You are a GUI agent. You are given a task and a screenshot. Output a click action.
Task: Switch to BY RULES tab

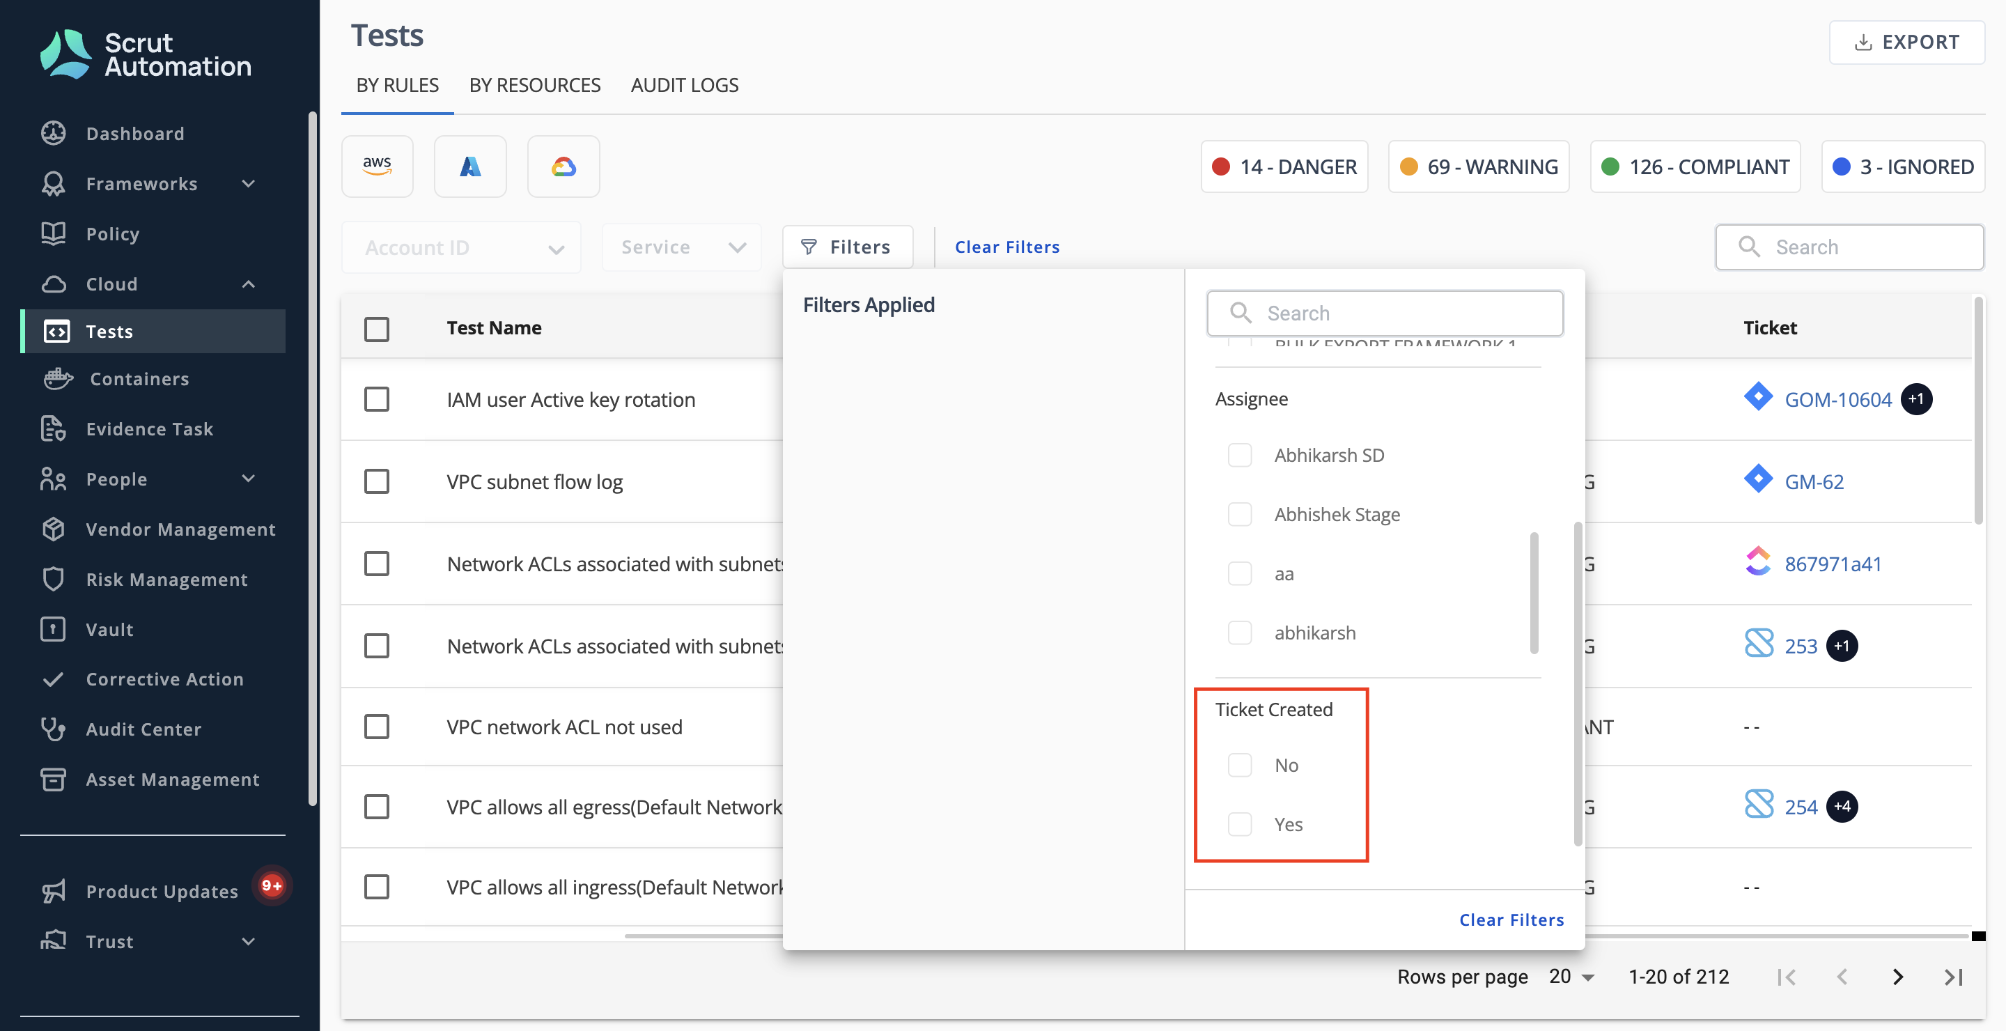point(397,85)
